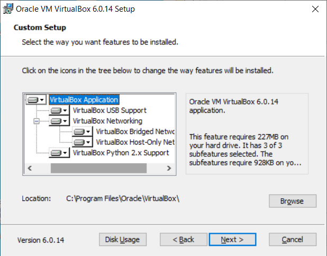Select VirtualBox Application in feature tree
Image resolution: width=327 pixels, height=256 pixels.
(84, 100)
